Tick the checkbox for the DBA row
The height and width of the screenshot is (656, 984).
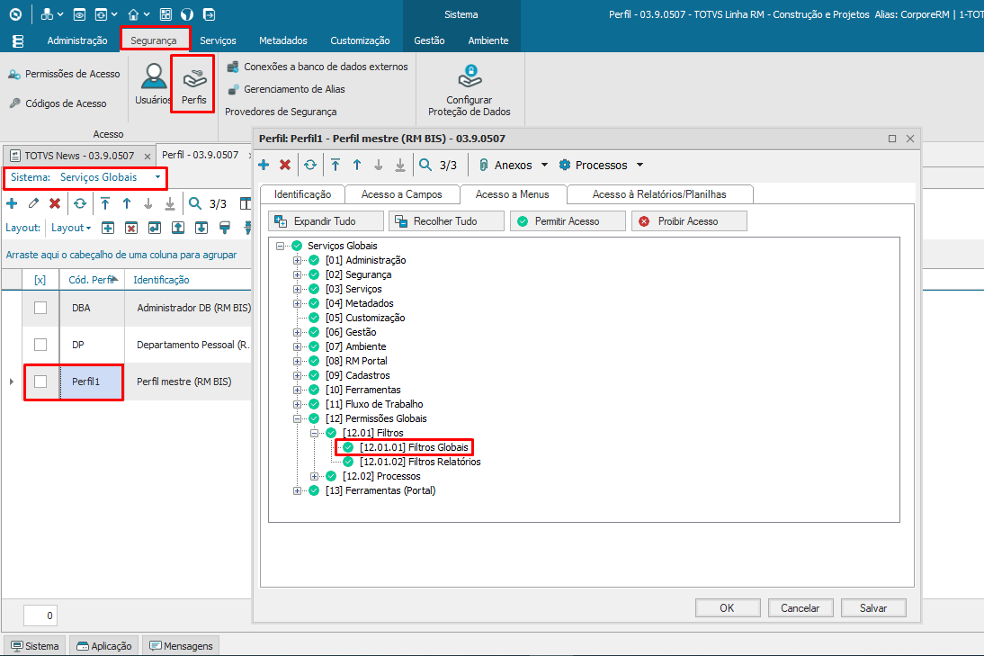point(40,308)
